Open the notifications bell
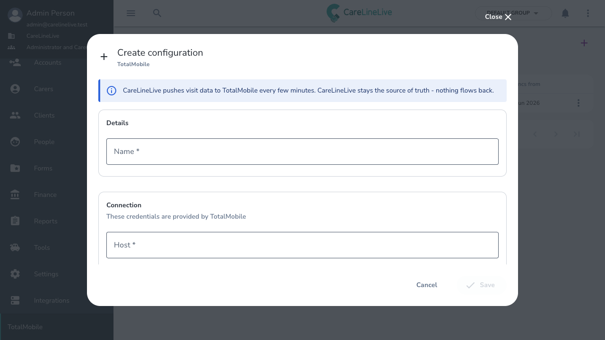Viewport: 605px width, 340px height. tap(565, 13)
